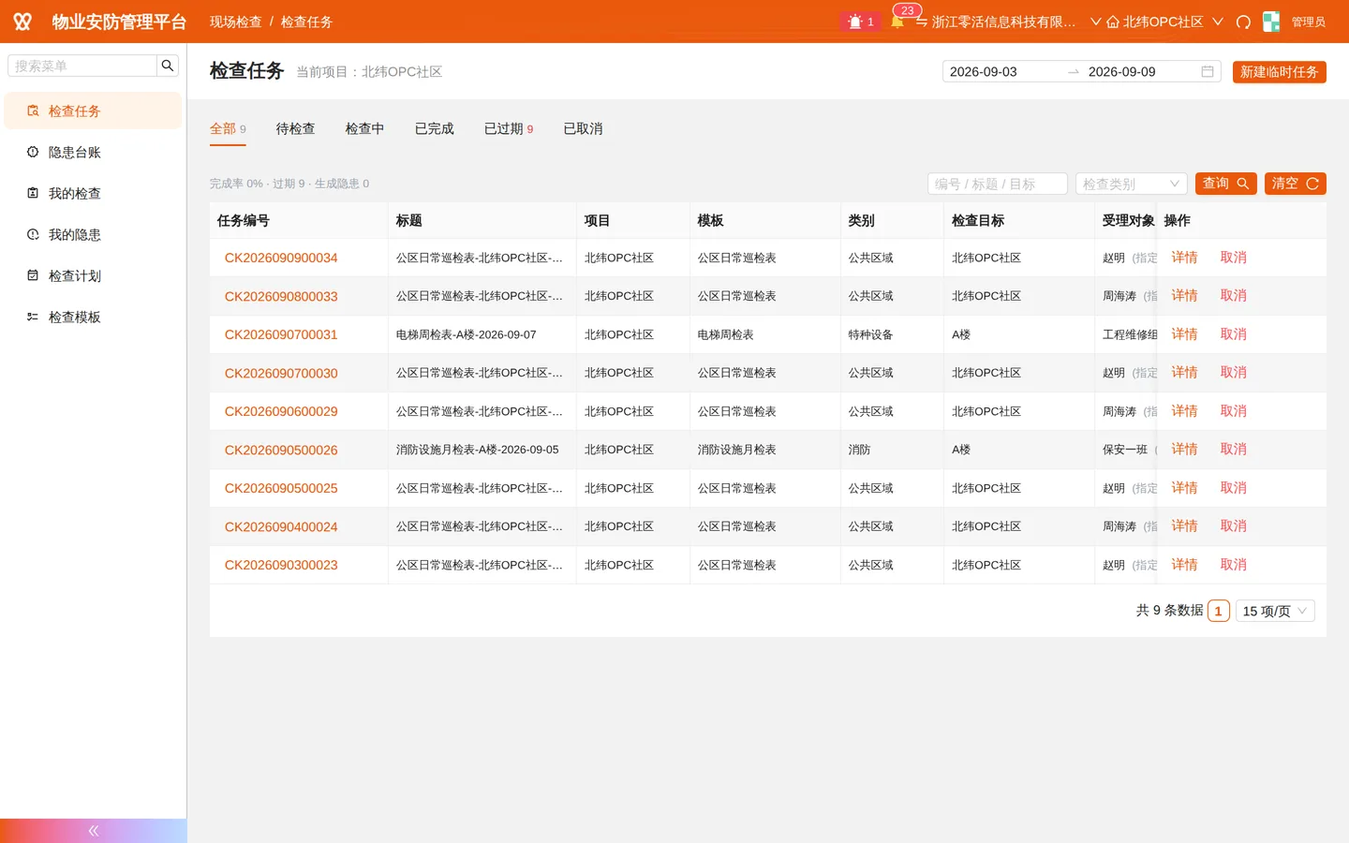Open the 隐患台账 menu item
Screen dimensions: 1349x843
94,152
